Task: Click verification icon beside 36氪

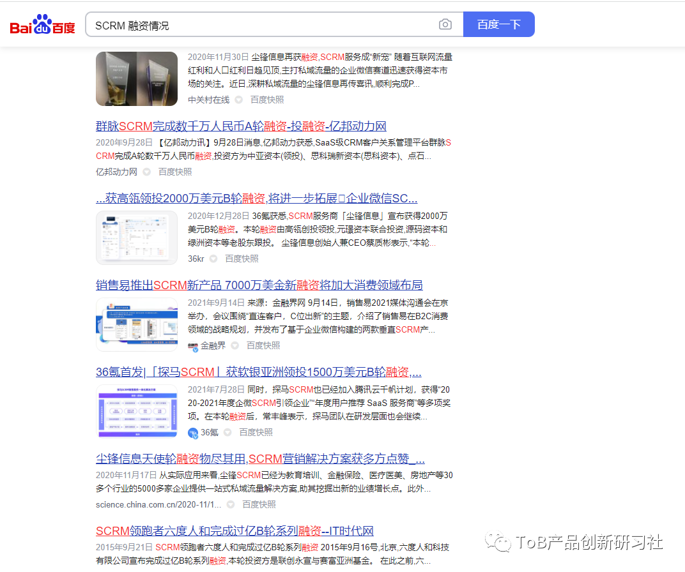Action: [227, 432]
